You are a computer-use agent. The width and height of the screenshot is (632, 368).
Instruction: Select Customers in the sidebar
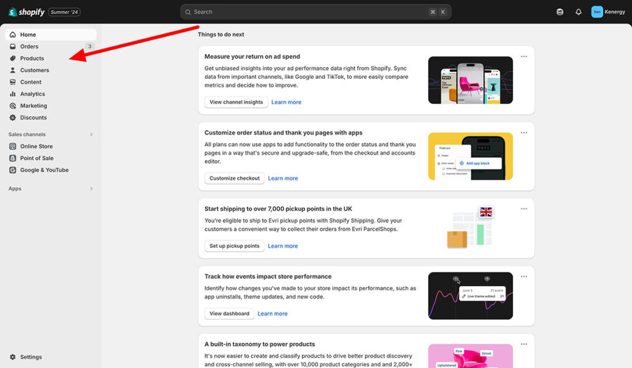tap(35, 70)
